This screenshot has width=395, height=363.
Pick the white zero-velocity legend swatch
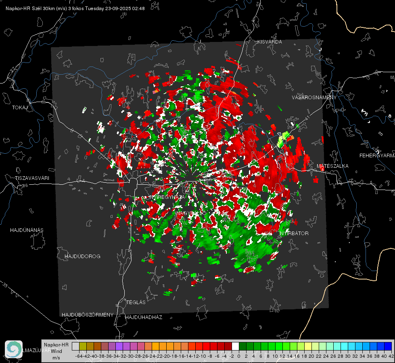235,346
